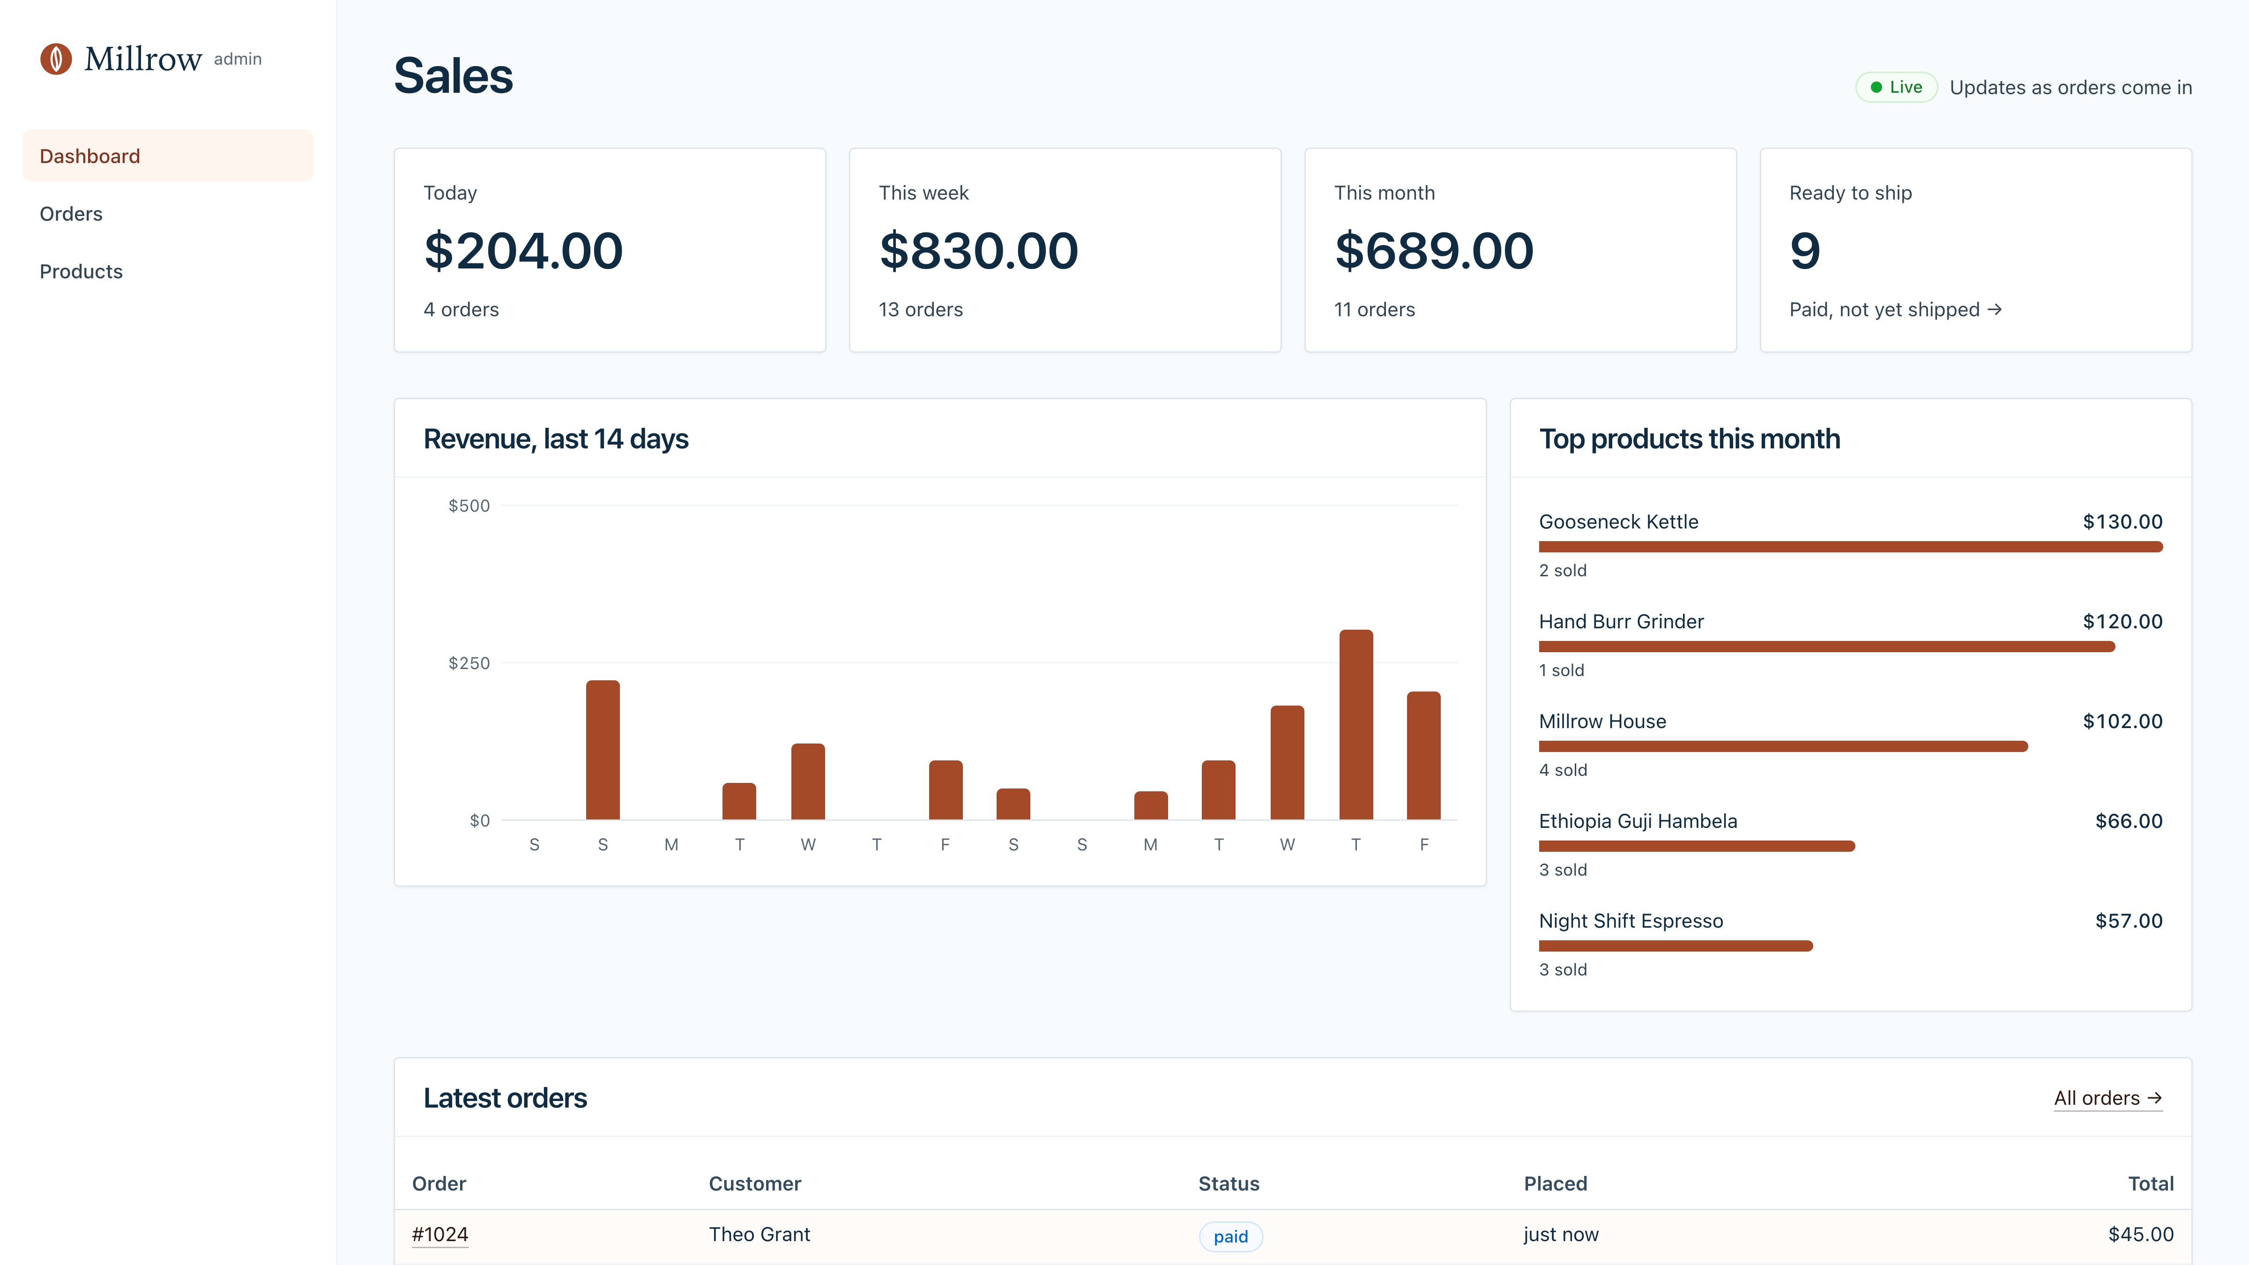The height and width of the screenshot is (1265, 2249).
Task: Click the 'just now' placed time
Action: pyautogui.click(x=1561, y=1235)
